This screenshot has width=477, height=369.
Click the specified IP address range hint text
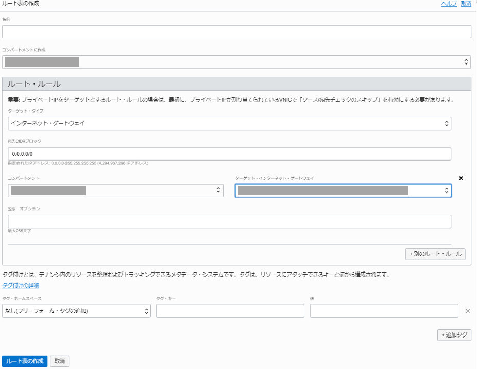coord(78,163)
